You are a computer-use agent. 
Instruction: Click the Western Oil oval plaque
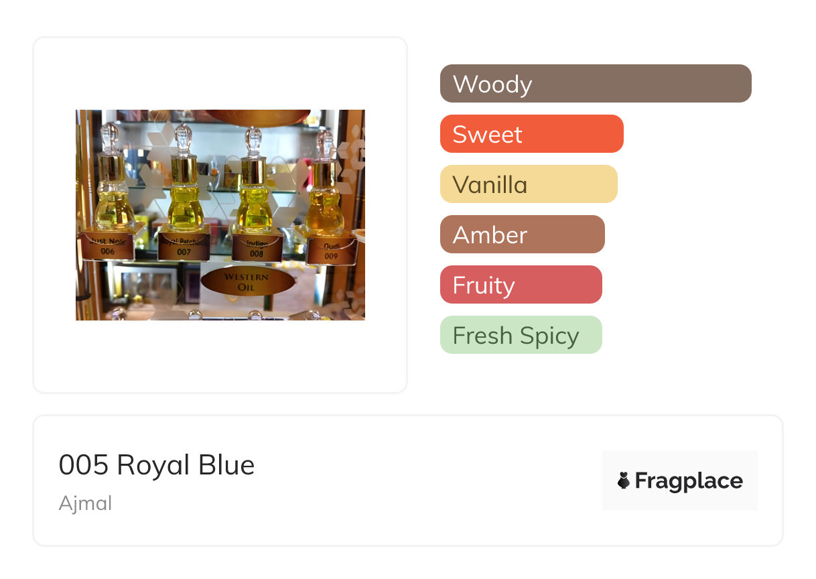pyautogui.click(x=249, y=281)
